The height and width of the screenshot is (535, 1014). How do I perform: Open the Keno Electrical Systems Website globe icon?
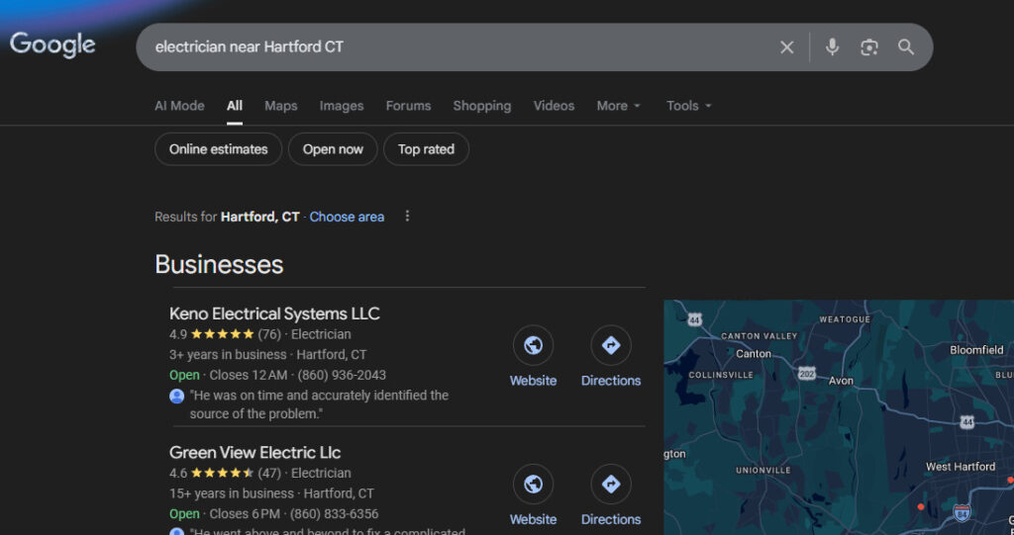point(533,345)
